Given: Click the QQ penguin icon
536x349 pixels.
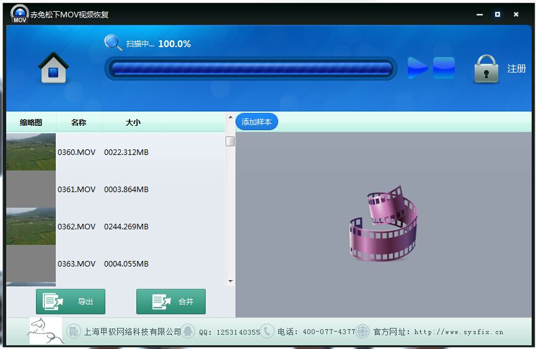Looking at the screenshot, I should (x=188, y=331).
